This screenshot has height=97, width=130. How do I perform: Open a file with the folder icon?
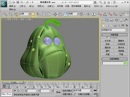14,2
